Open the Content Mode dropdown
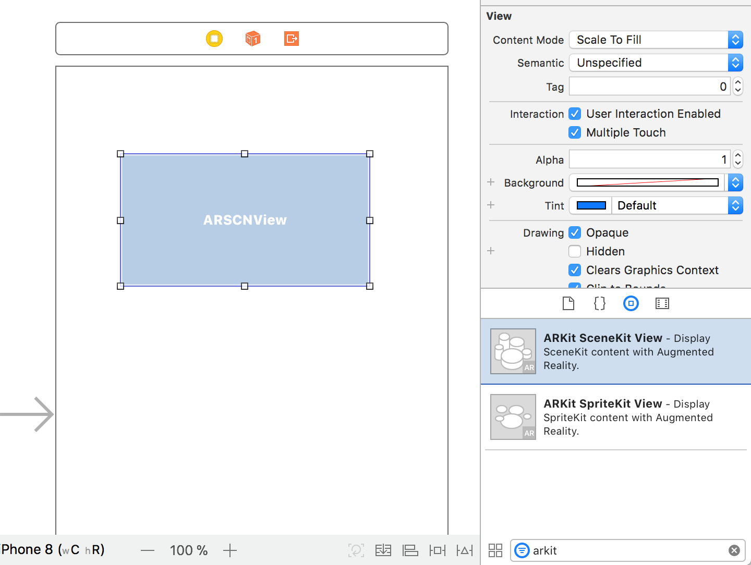This screenshot has height=565, width=751. (x=656, y=40)
